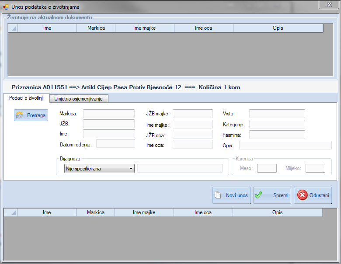Screen dimensions: 341x264
Task: Click the Odustani cancel button
Action: pos(313,195)
